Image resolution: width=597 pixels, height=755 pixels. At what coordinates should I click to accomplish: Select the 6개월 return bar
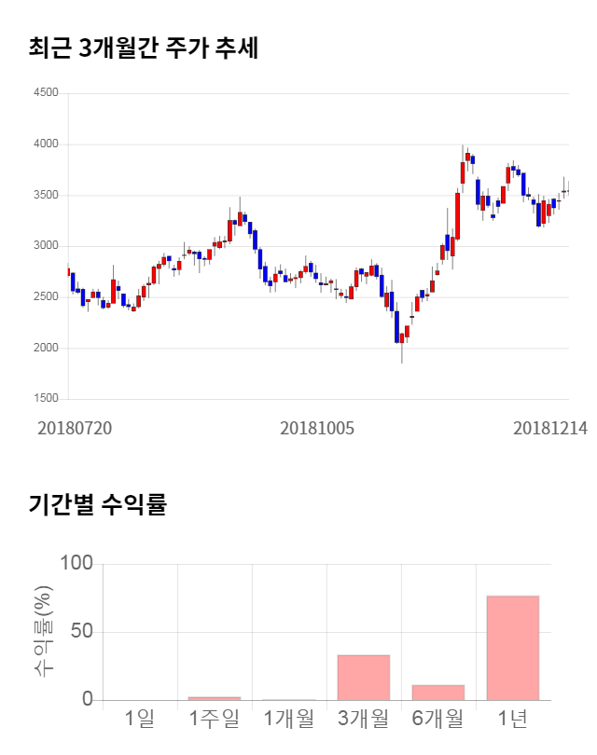(438, 692)
